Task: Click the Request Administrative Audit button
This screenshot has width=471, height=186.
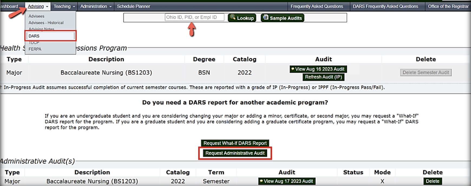Action: coord(235,153)
